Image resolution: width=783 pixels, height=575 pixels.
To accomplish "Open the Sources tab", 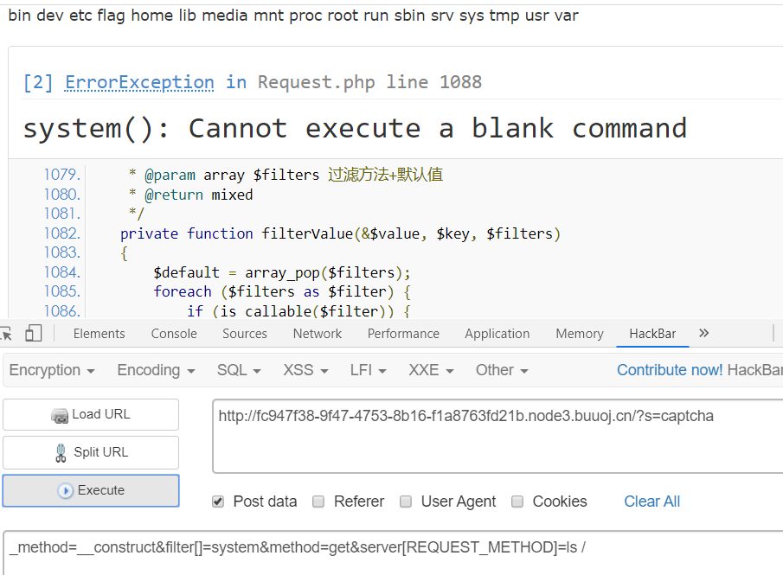I will (x=245, y=334).
